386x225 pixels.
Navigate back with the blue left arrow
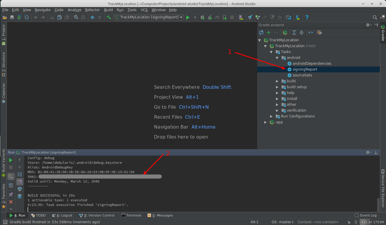[x=92, y=17]
